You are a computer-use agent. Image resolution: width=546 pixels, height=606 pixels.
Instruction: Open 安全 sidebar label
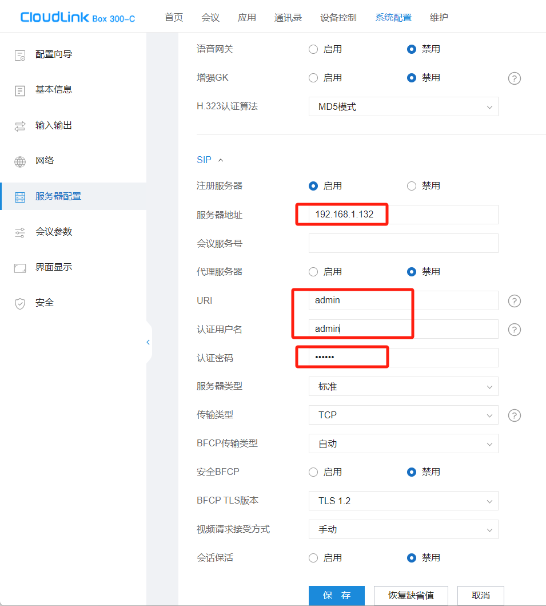[45, 303]
